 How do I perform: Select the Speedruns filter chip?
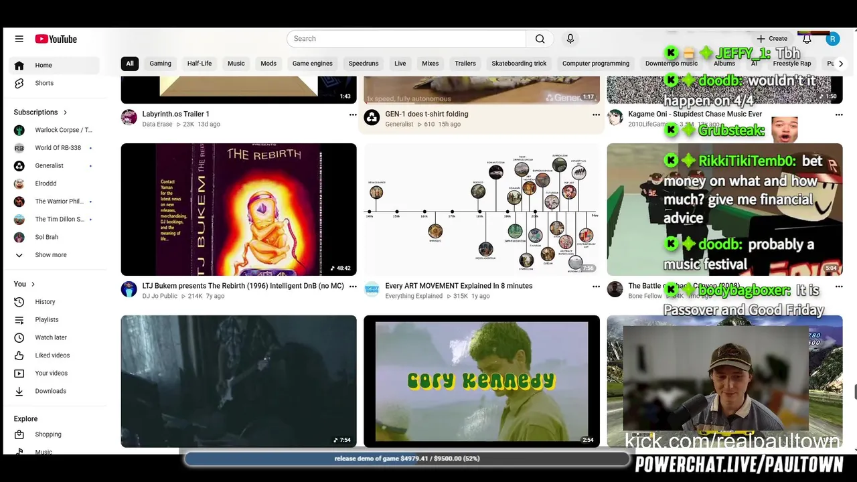tap(364, 64)
